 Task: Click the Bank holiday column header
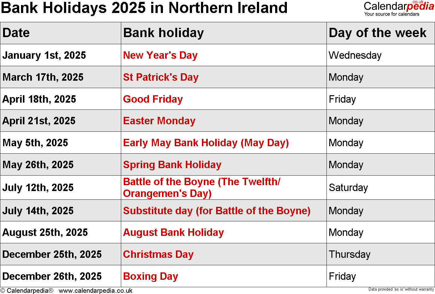[x=163, y=33]
